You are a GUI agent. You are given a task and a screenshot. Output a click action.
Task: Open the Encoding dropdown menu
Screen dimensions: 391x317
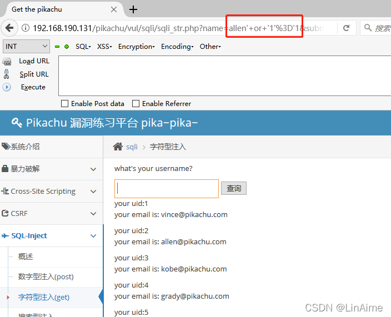click(x=177, y=47)
